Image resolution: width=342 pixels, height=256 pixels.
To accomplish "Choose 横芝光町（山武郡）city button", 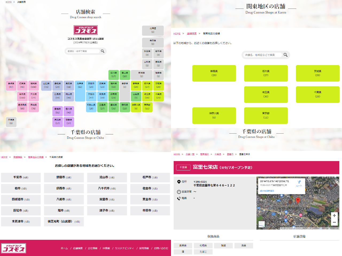I will click(x=64, y=222).
